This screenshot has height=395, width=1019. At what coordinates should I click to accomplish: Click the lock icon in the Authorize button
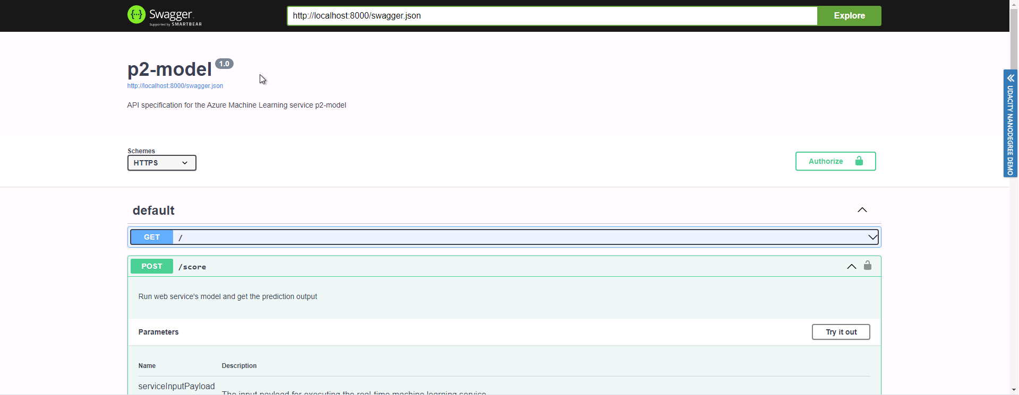859,161
